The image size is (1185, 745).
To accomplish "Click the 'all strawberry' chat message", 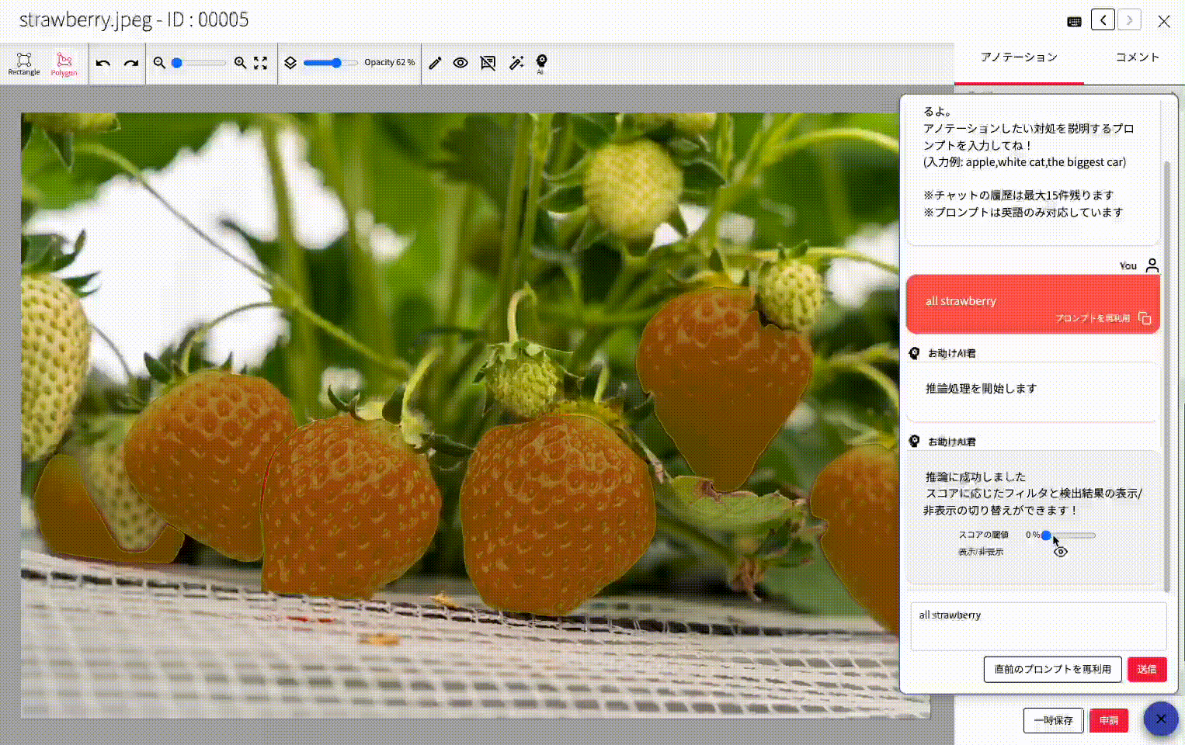I will click(1033, 303).
